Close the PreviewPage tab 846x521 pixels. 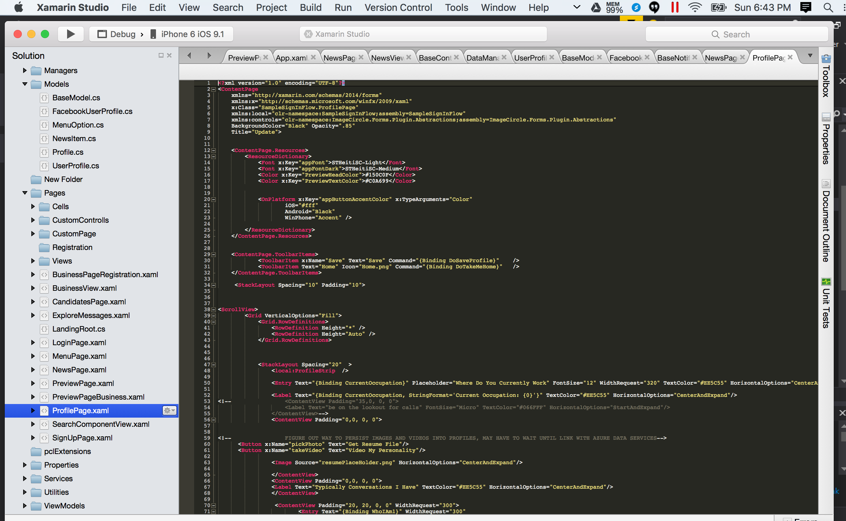point(266,57)
